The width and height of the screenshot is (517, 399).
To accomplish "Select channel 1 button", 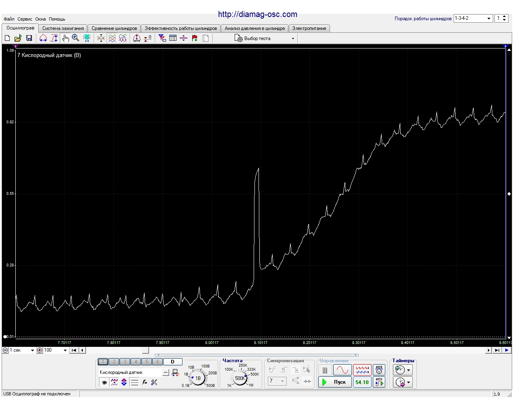I will pos(103,362).
